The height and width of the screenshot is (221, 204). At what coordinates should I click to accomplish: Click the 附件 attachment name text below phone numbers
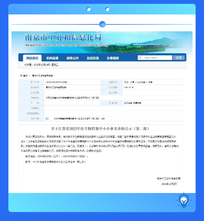coord(56,162)
